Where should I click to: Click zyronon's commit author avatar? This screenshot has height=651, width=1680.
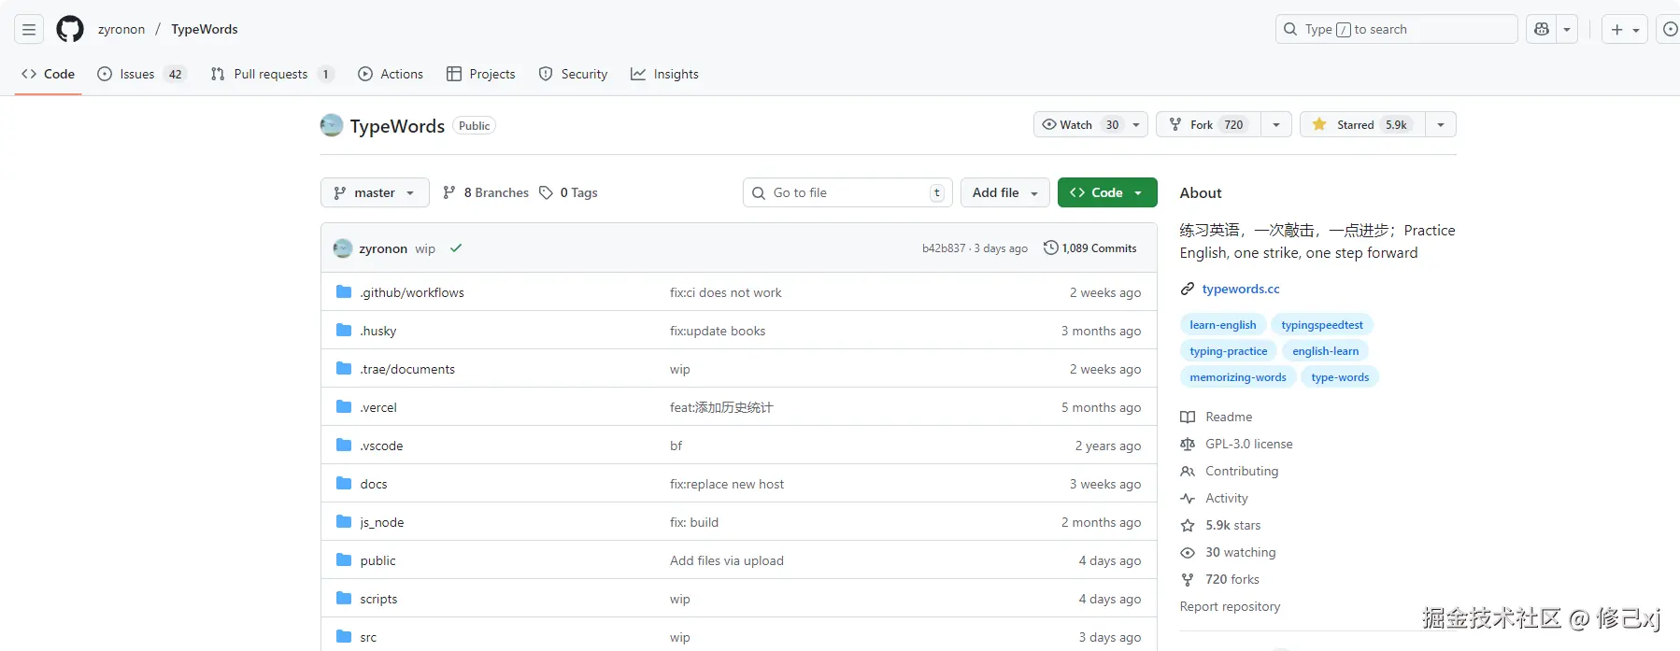(x=343, y=248)
